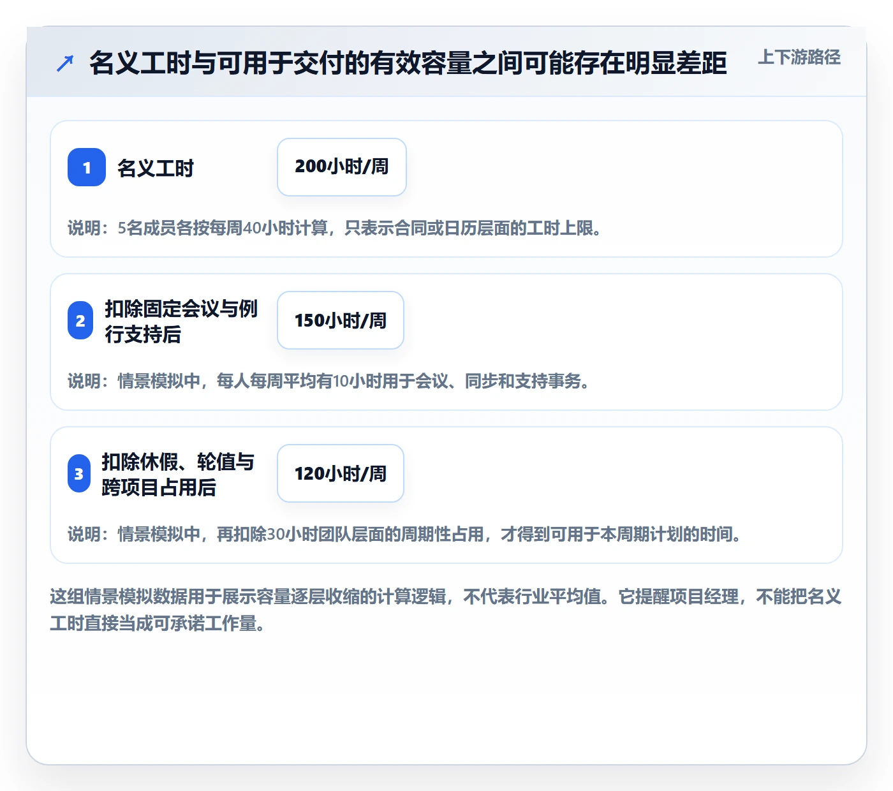Click the note about 5名成员各按每周40小时计算

[x=336, y=228]
